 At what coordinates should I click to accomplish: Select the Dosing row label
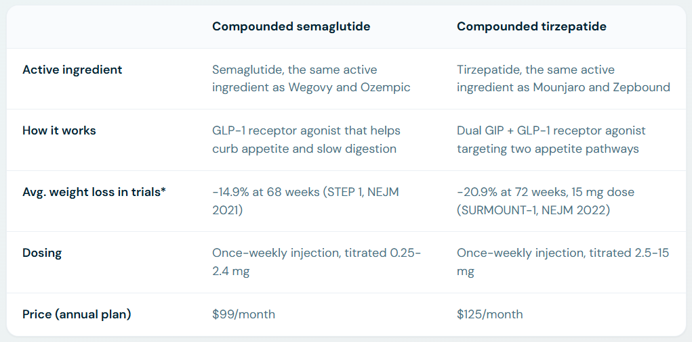click(42, 253)
